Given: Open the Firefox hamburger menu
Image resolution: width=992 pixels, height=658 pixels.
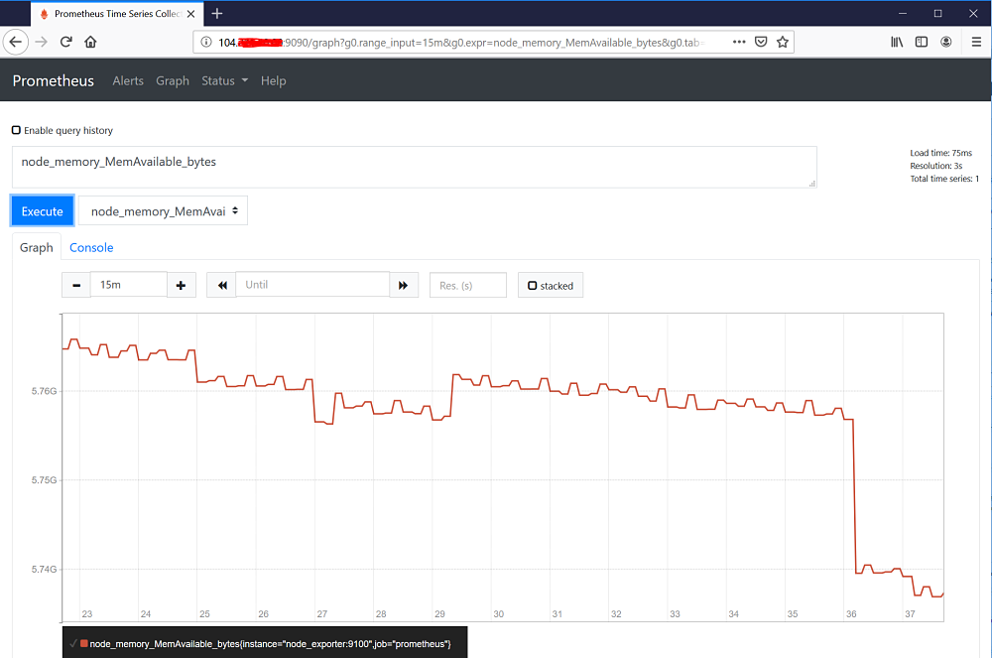Looking at the screenshot, I should coord(976,42).
